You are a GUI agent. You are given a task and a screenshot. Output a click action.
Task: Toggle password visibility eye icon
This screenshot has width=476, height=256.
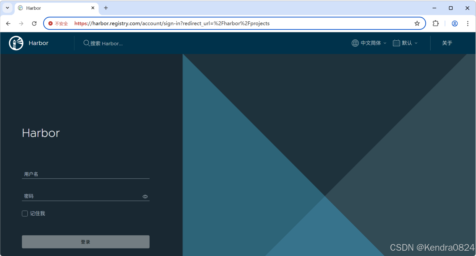click(145, 196)
